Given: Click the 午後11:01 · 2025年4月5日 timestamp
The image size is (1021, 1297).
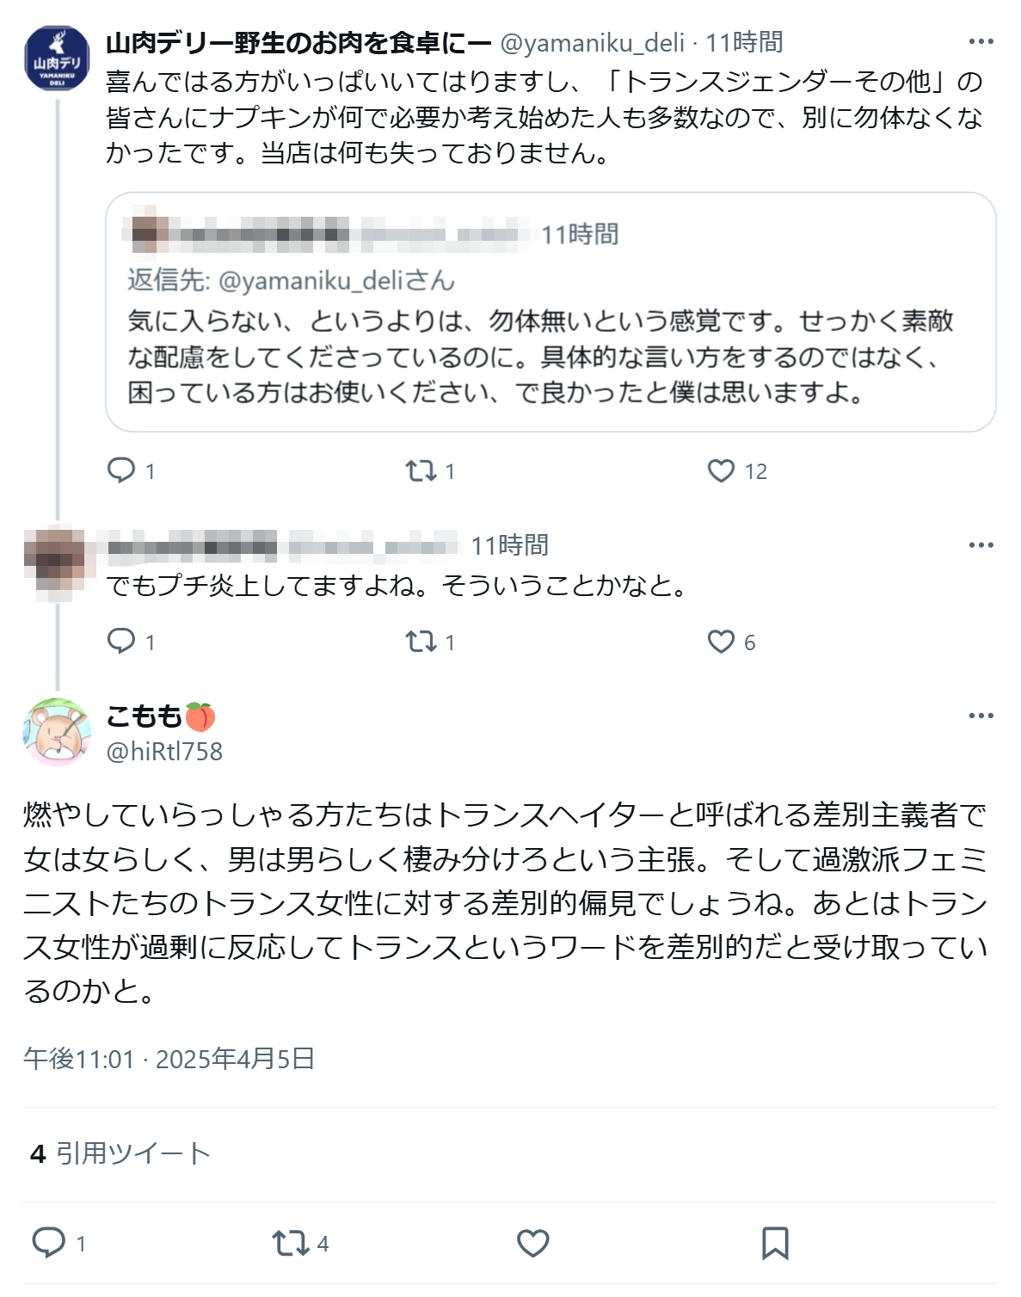Looking at the screenshot, I should 169,1058.
